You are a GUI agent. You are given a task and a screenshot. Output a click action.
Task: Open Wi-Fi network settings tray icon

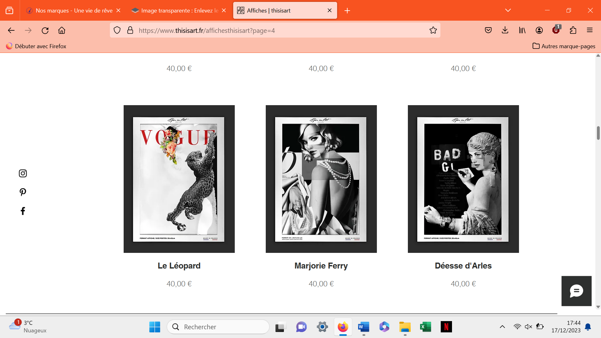point(517,327)
